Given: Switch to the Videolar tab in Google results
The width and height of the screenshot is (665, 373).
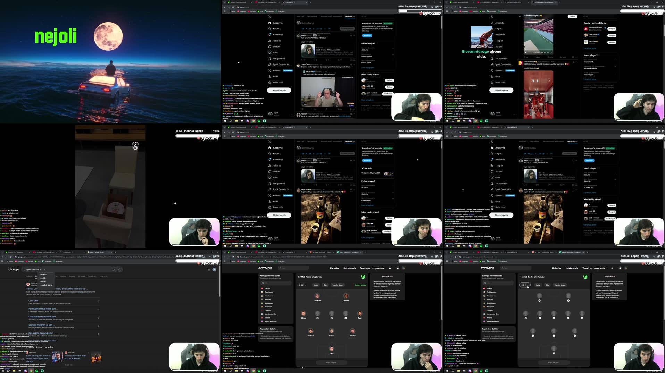Looking at the screenshot, I should [x=63, y=277].
